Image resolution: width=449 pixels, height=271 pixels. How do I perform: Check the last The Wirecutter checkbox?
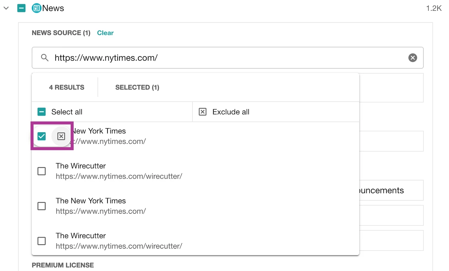click(x=42, y=241)
